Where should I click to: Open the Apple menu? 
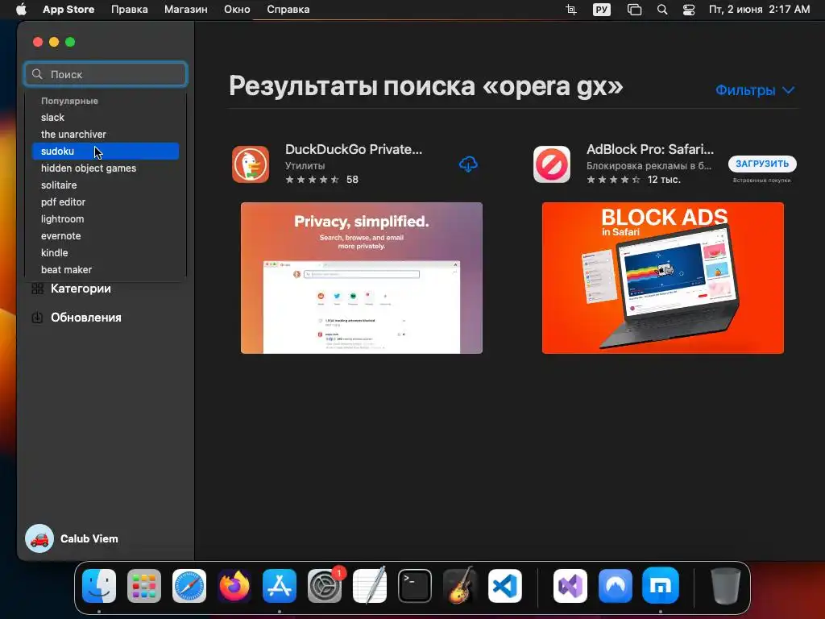tap(21, 10)
